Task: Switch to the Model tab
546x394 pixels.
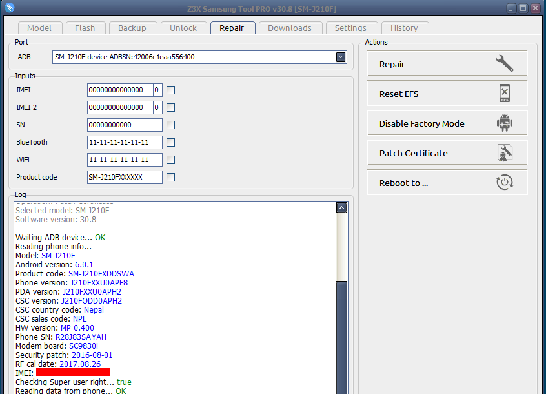Action: coord(39,28)
